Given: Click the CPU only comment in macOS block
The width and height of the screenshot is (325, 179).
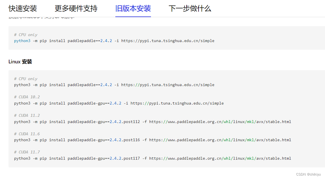Looking at the screenshot, I should click(26, 34).
